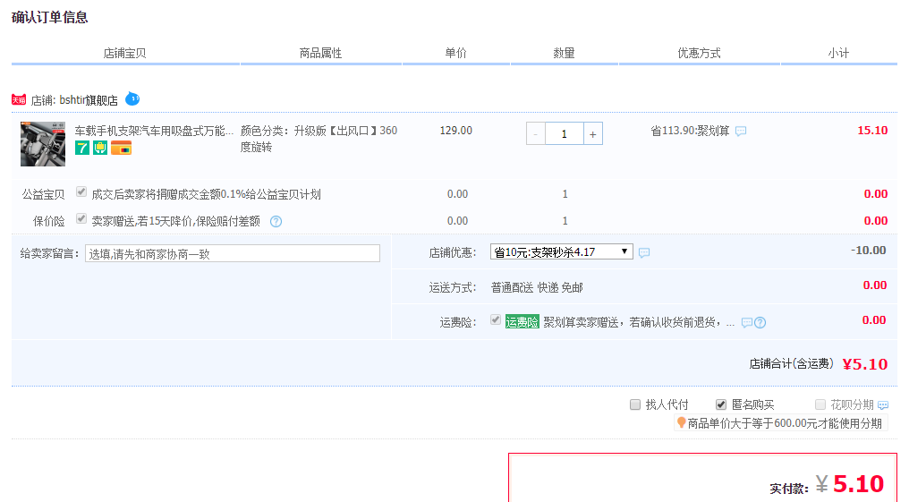Click the 确认订单信息 page heading

click(50, 17)
